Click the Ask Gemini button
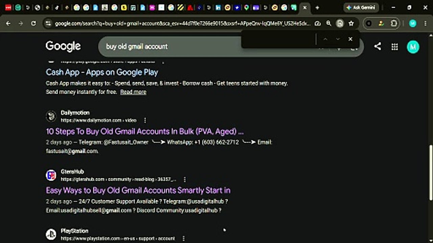The width and height of the screenshot is (433, 243). coord(361,7)
